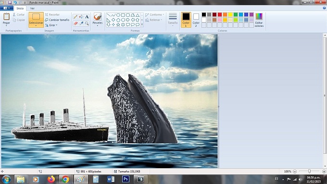
Task: Click the Copiar button
Action: pos(18,20)
